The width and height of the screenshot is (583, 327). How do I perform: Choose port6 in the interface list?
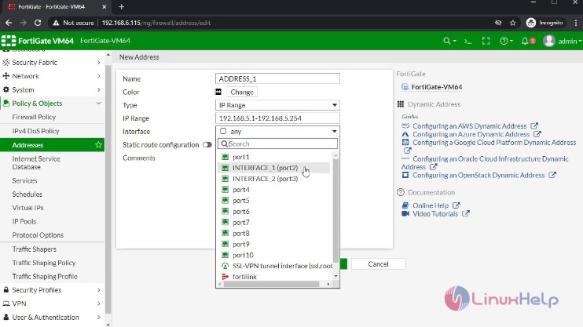tap(273, 212)
